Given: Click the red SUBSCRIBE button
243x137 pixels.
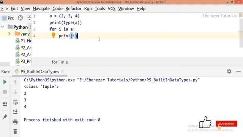Looking at the screenshot, I should click(x=226, y=124).
